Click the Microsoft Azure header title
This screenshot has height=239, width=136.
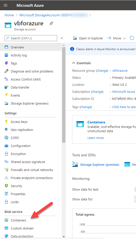point(30,6)
